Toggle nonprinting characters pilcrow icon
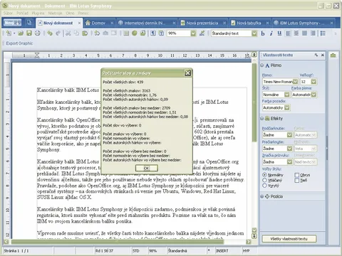The height and width of the screenshot is (256, 342). pyautogui.click(x=153, y=33)
